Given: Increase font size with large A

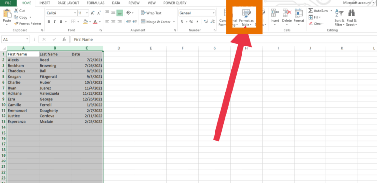Looking at the screenshot, I should tap(93, 13).
